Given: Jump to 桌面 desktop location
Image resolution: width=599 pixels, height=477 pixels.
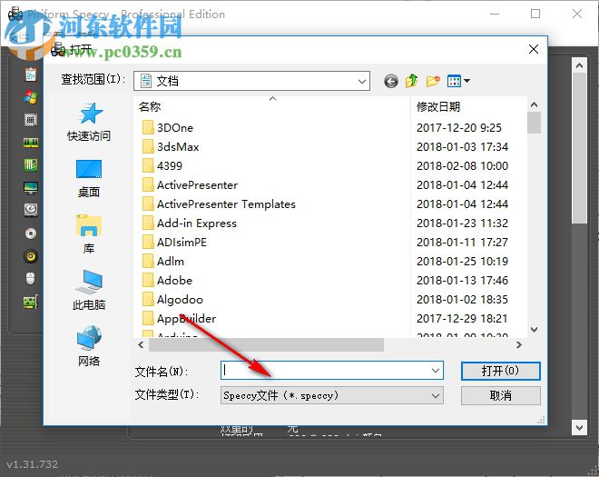Looking at the screenshot, I should tap(89, 179).
